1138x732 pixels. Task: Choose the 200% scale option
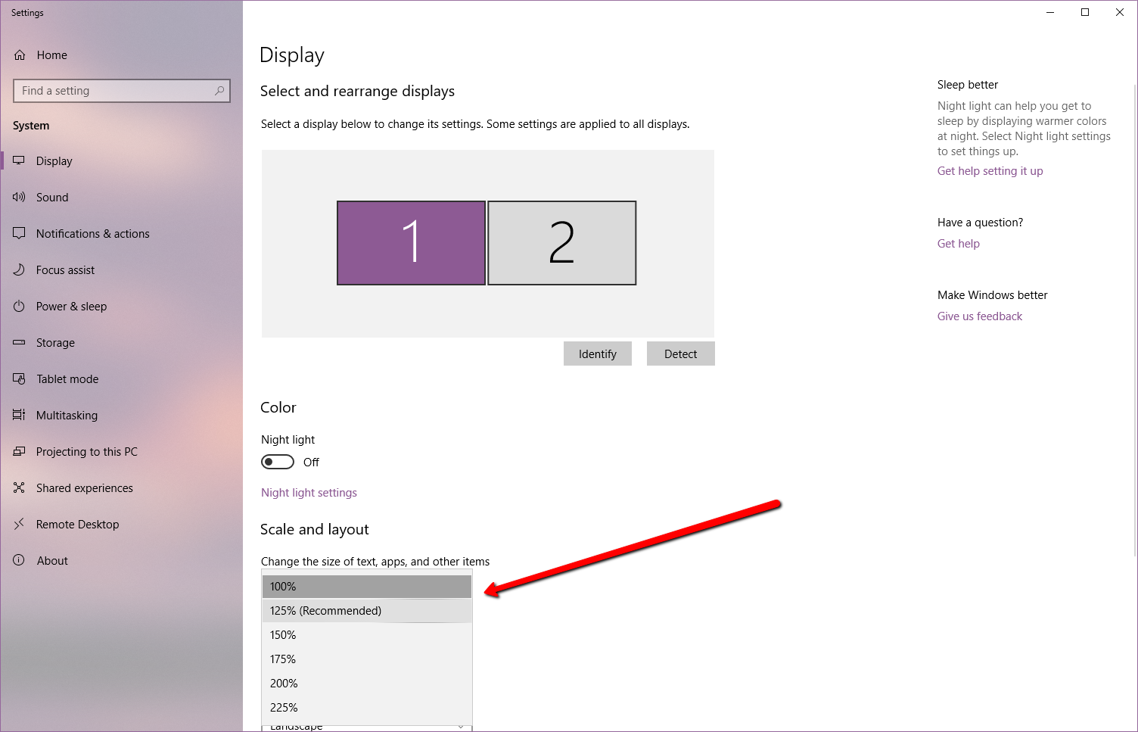tap(367, 684)
